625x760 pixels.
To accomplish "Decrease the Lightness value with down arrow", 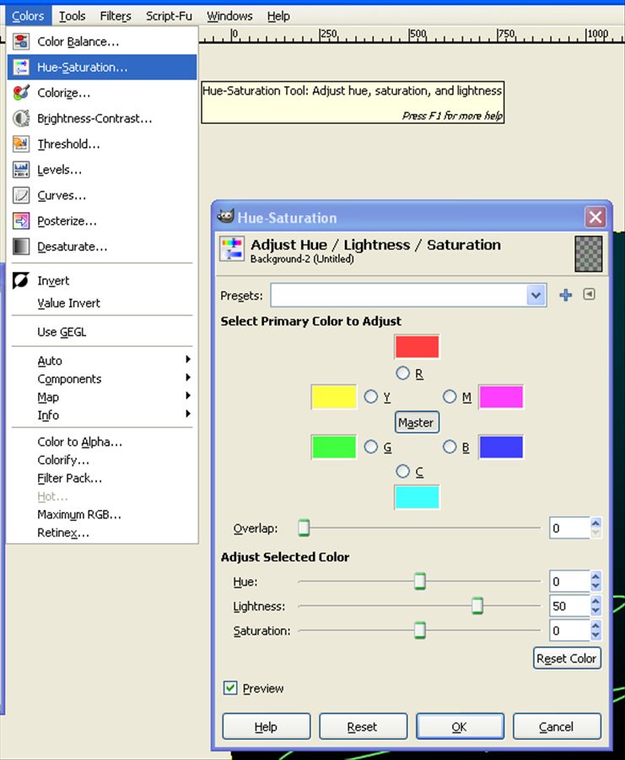I will pos(595,611).
